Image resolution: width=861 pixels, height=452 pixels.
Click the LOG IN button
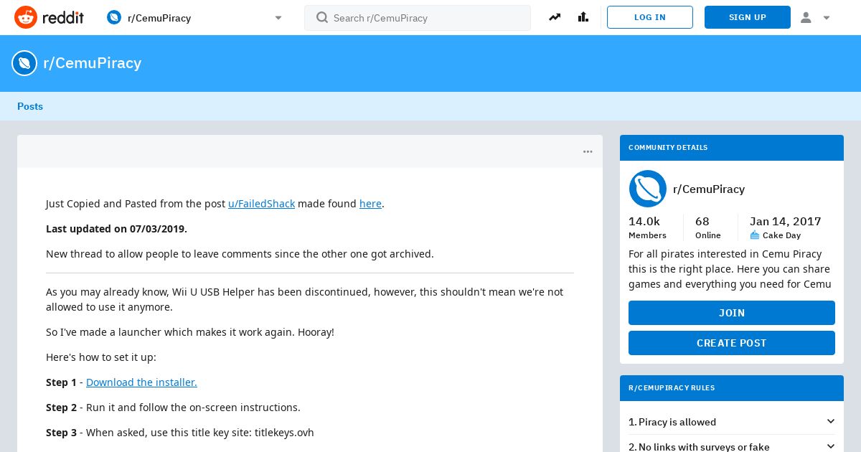click(x=650, y=17)
